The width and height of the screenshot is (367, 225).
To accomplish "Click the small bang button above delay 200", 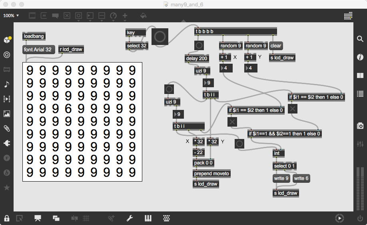I will tap(199, 45).
